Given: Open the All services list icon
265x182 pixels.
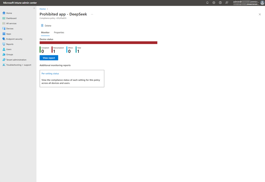Looking at the screenshot, I should pyautogui.click(x=4, y=23).
